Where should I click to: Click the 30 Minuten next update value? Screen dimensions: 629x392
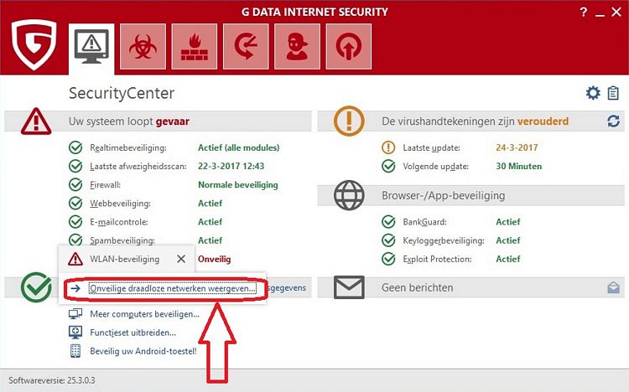(x=518, y=166)
